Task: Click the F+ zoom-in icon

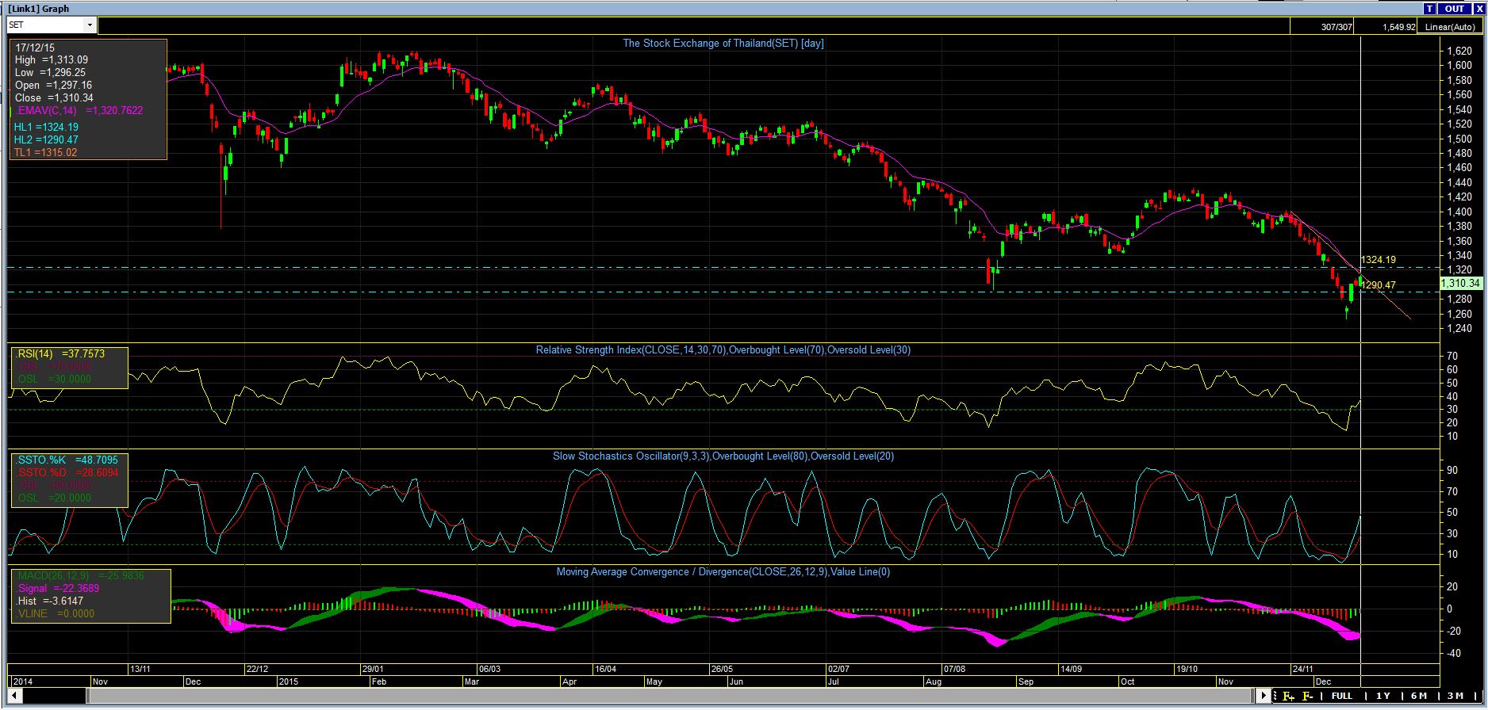Action: (1288, 697)
